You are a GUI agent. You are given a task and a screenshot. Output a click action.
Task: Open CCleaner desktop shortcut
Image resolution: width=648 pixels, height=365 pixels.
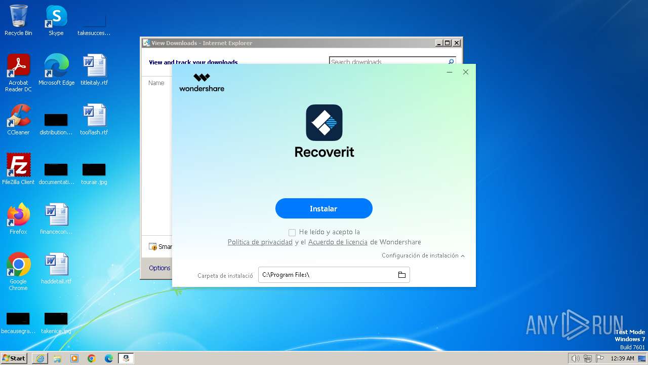[18, 120]
